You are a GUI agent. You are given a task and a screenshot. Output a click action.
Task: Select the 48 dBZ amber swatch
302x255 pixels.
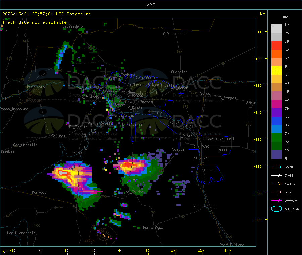[276, 87]
